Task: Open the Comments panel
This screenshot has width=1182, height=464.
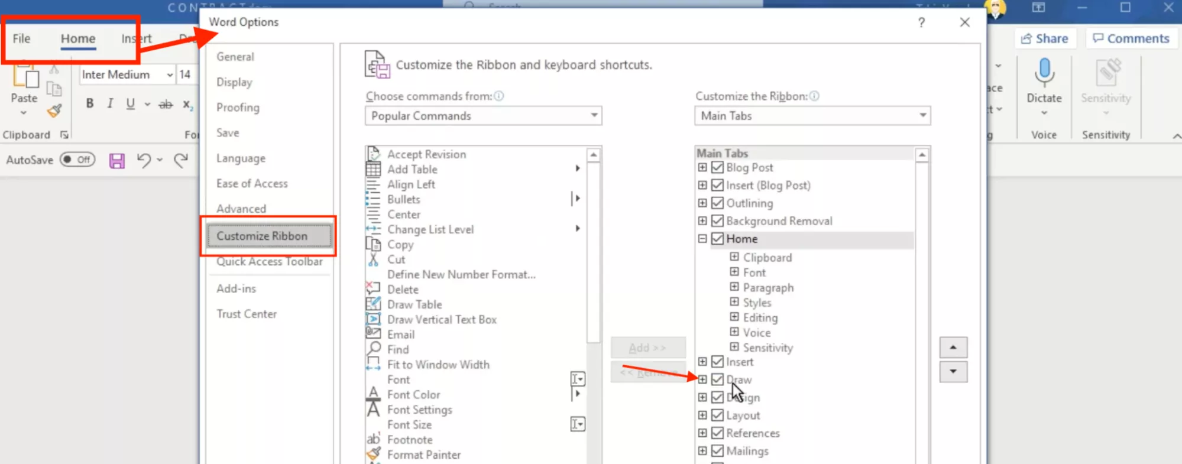Action: point(1131,38)
